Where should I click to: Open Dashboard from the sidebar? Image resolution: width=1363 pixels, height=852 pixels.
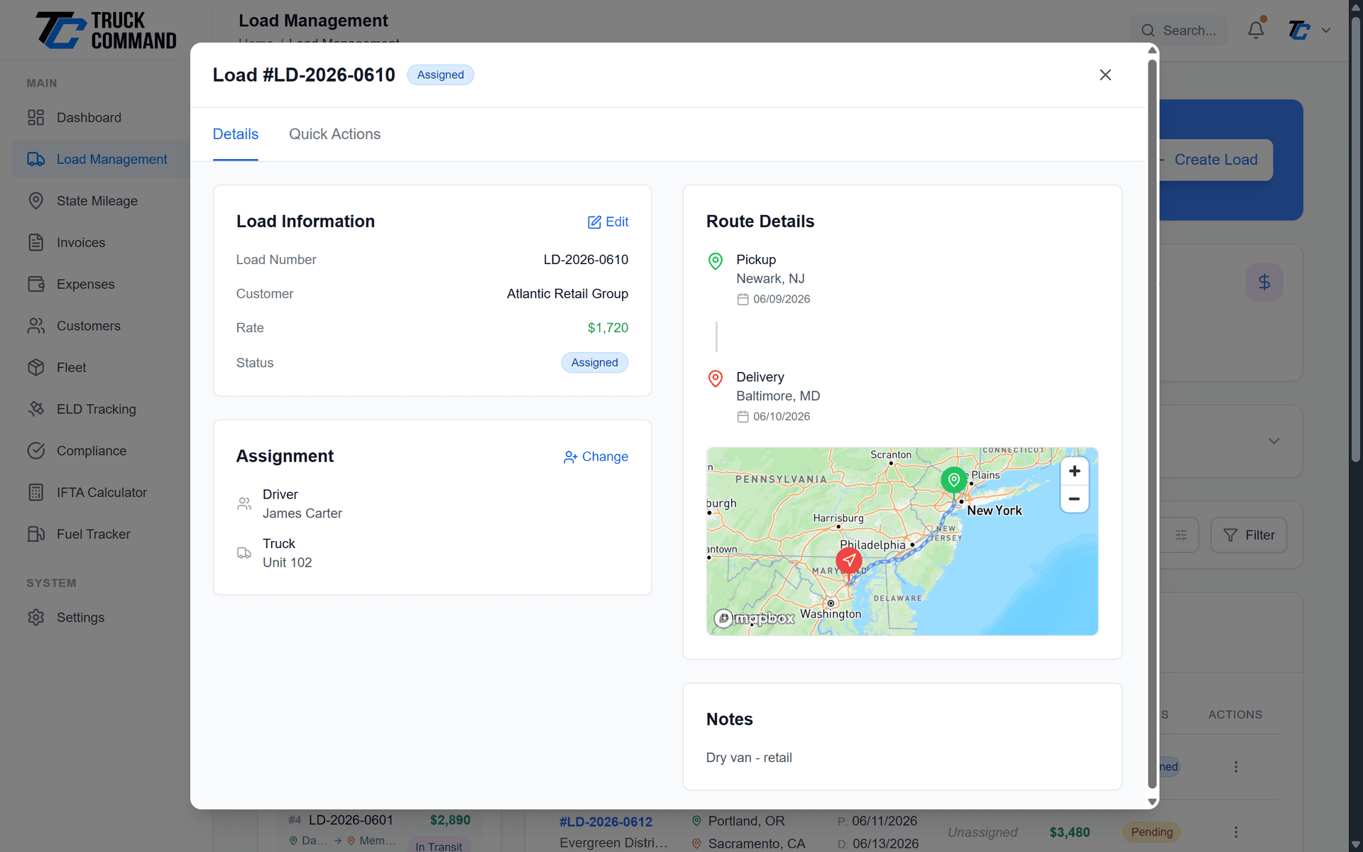pyautogui.click(x=89, y=117)
